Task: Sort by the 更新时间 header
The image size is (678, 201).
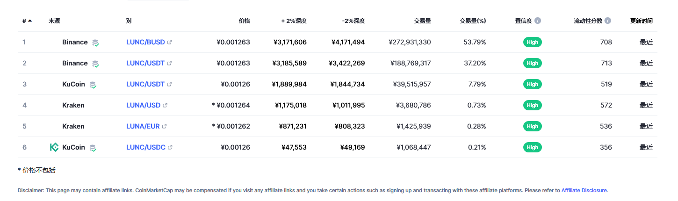Action: [642, 21]
